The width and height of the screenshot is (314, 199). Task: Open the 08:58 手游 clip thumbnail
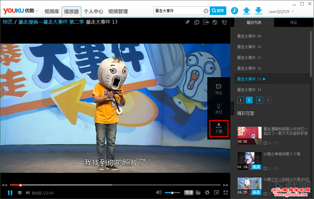point(250,135)
